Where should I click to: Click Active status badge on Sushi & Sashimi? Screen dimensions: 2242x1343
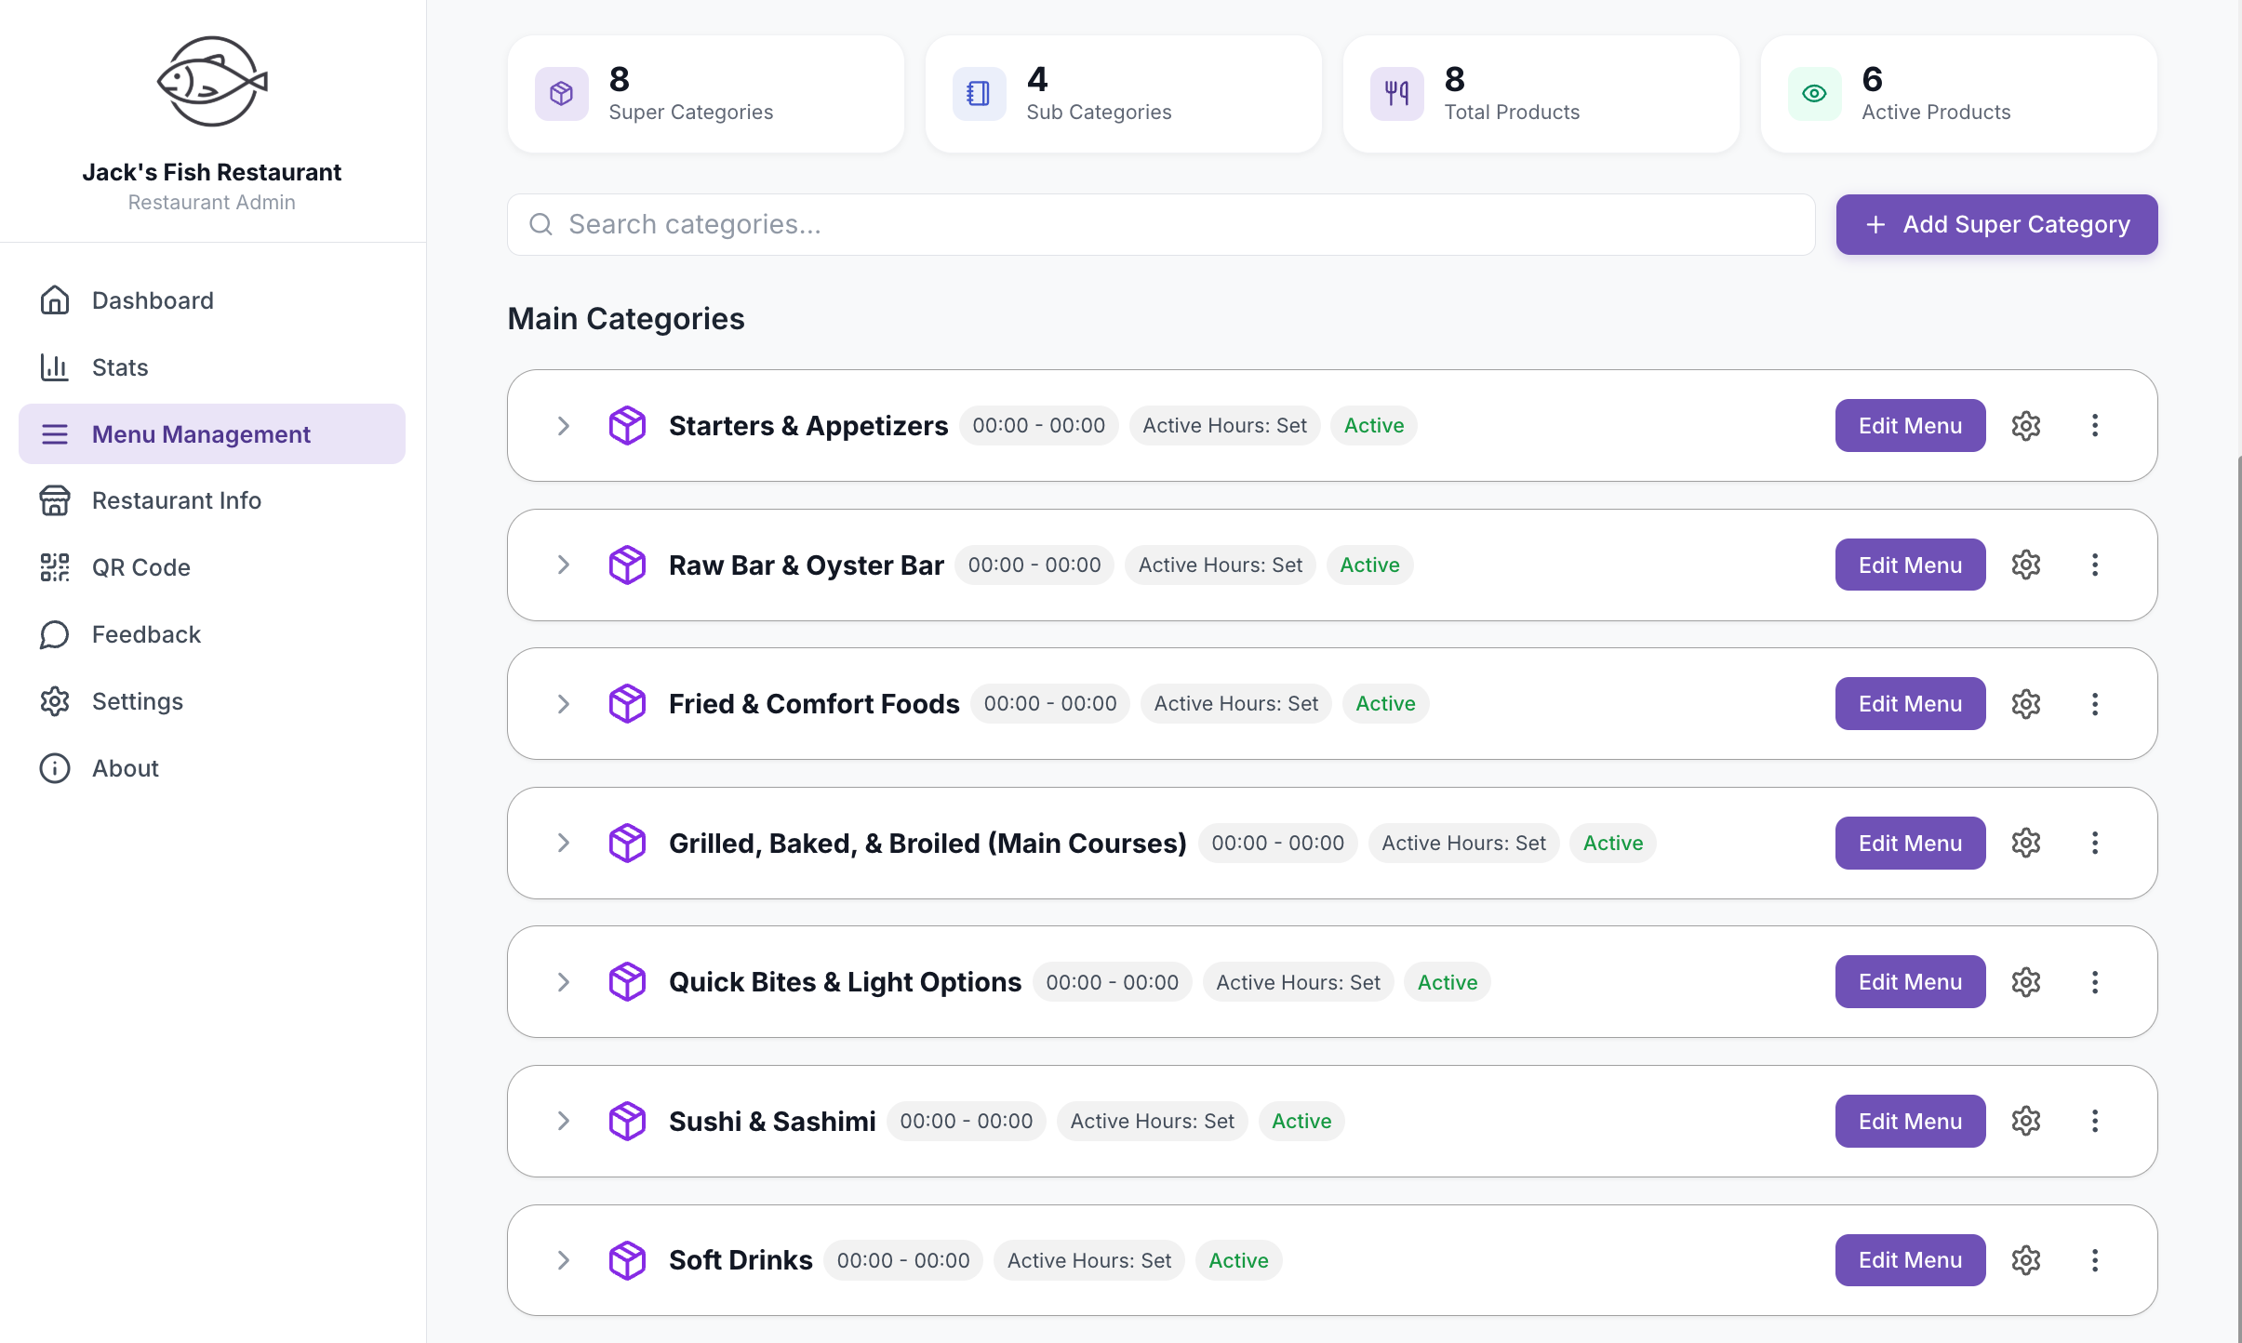click(x=1301, y=1121)
